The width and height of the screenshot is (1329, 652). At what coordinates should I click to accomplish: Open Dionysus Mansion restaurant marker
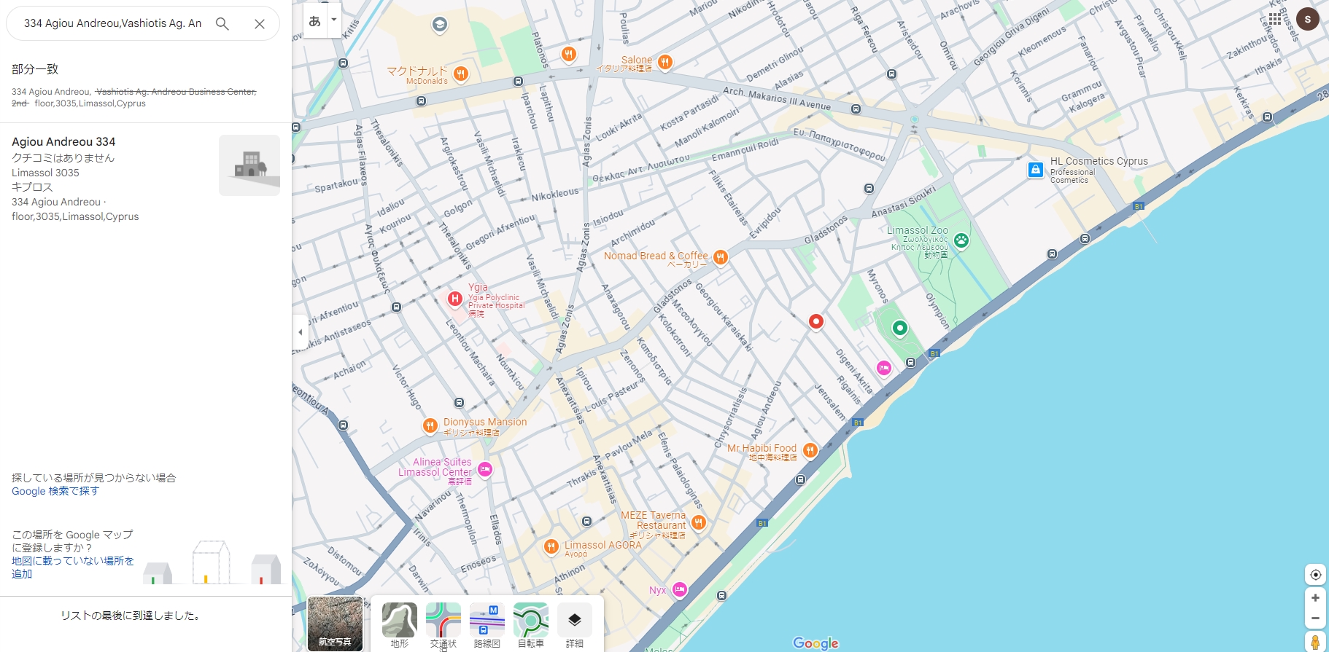pyautogui.click(x=430, y=425)
